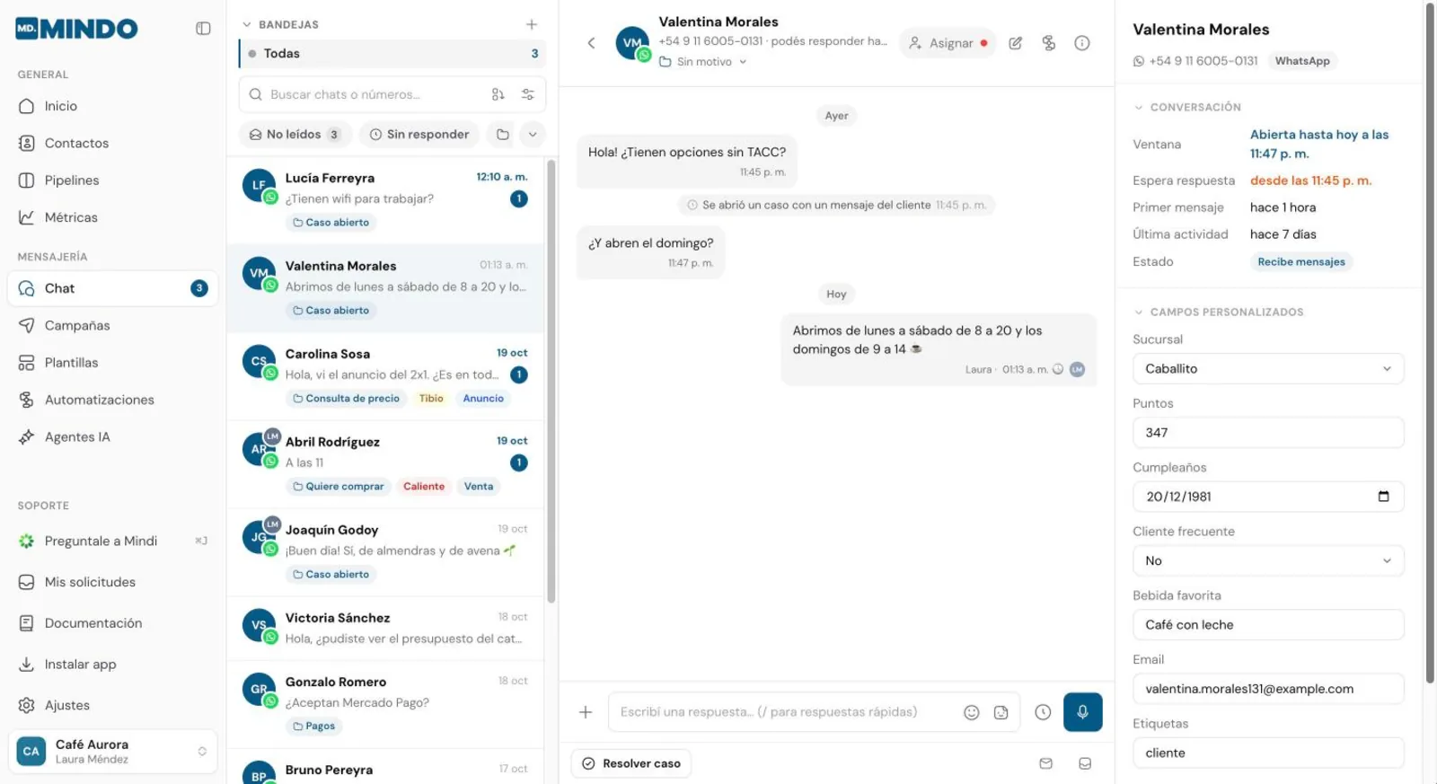
Task: Click the folder filter icon
Action: tap(503, 135)
